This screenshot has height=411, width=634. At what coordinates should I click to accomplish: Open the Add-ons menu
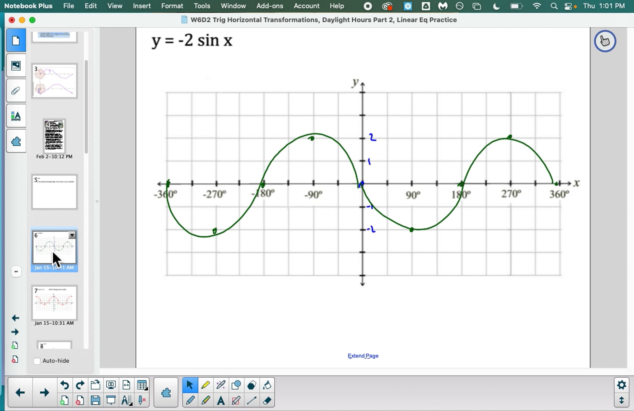pos(269,6)
